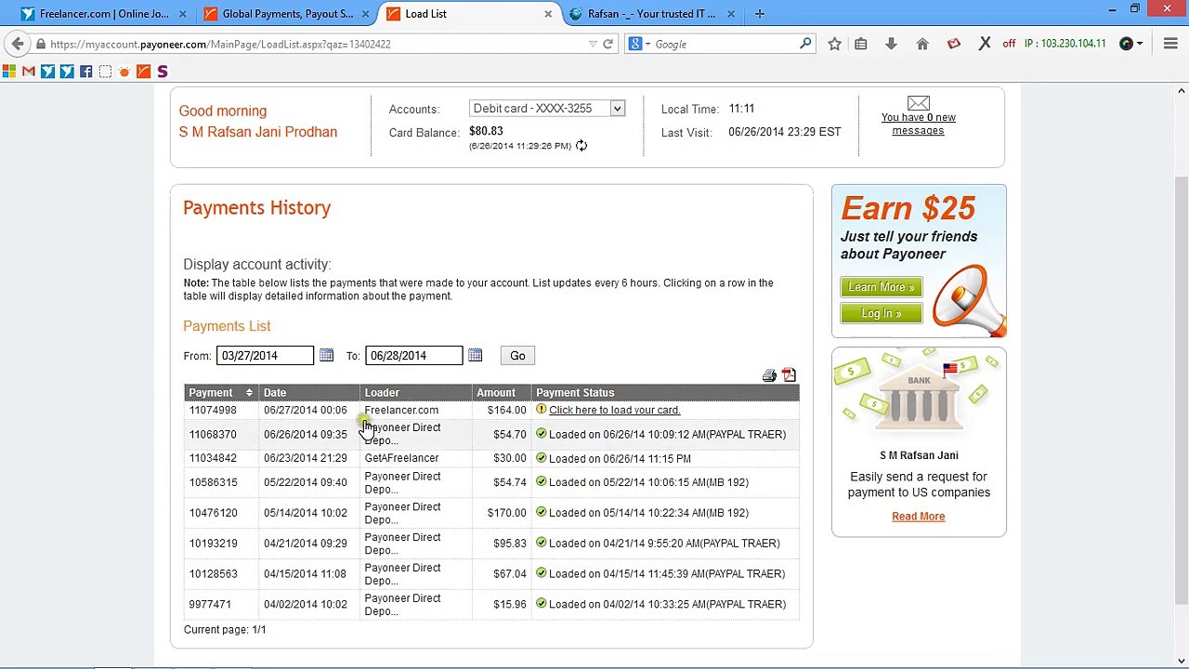
Task: Click date 04/15/2014 11:08
Action: (x=305, y=574)
